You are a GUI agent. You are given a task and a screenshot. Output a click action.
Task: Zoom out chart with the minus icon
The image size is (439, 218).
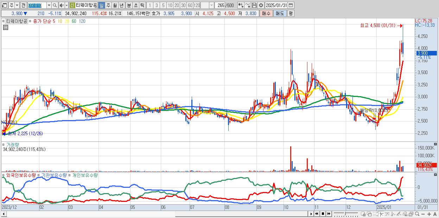[423, 214]
